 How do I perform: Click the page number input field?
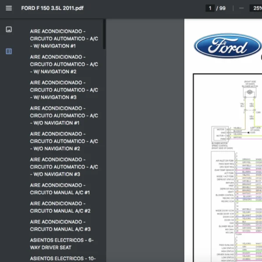click(210, 8)
